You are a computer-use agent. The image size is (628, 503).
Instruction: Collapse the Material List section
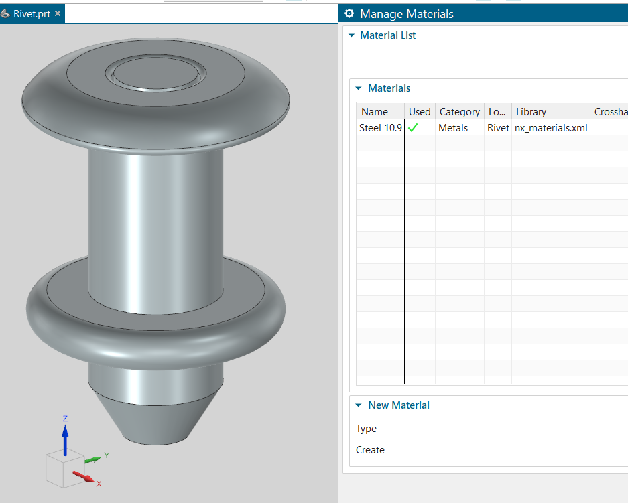351,35
